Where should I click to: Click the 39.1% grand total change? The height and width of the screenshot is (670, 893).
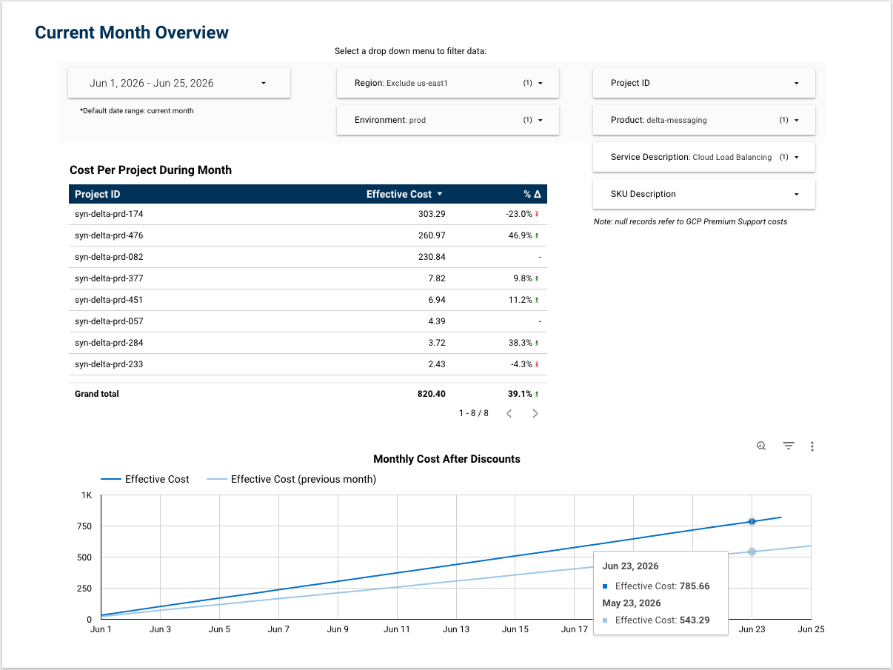point(521,394)
